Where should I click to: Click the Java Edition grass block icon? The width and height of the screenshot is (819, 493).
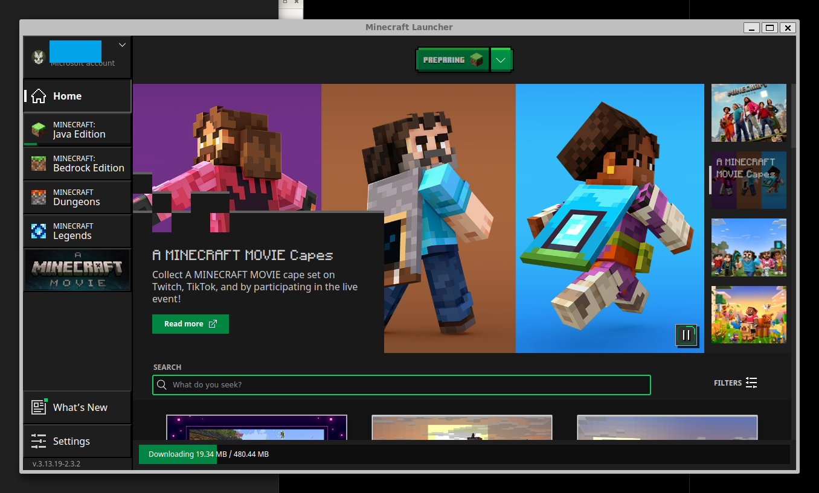(x=39, y=130)
